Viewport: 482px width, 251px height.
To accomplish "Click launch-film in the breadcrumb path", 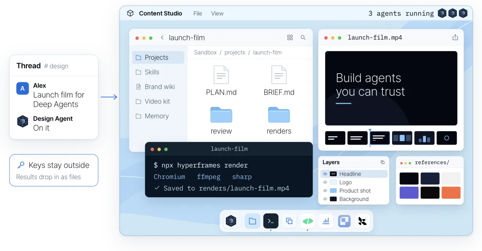I will [267, 53].
